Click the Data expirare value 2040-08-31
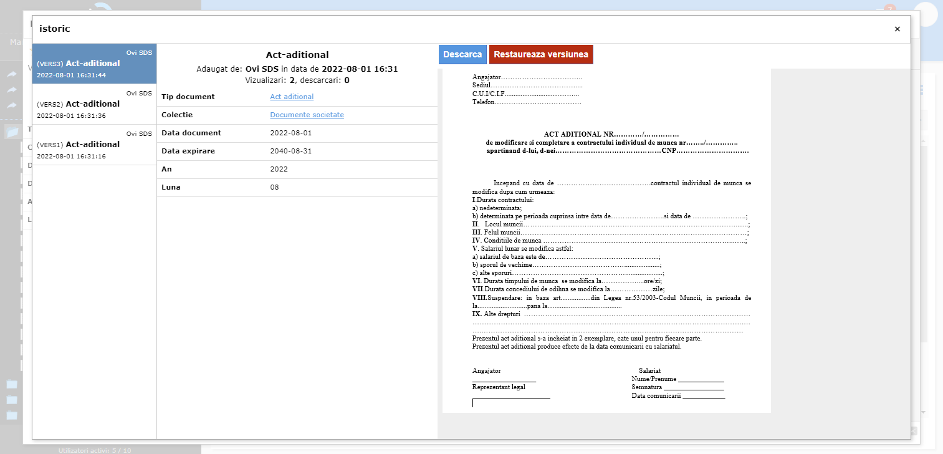The width and height of the screenshot is (943, 454). (x=291, y=151)
